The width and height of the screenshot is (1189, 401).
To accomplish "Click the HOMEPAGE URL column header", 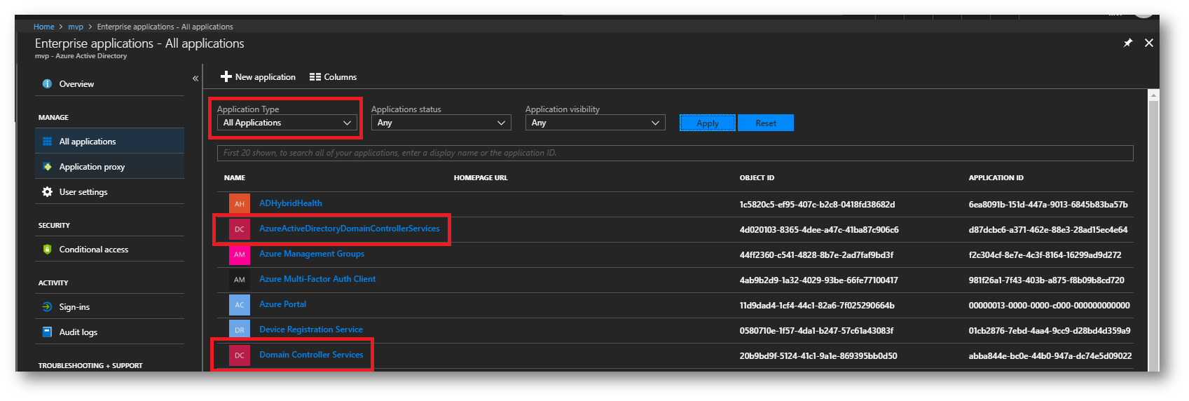I will 481,178.
